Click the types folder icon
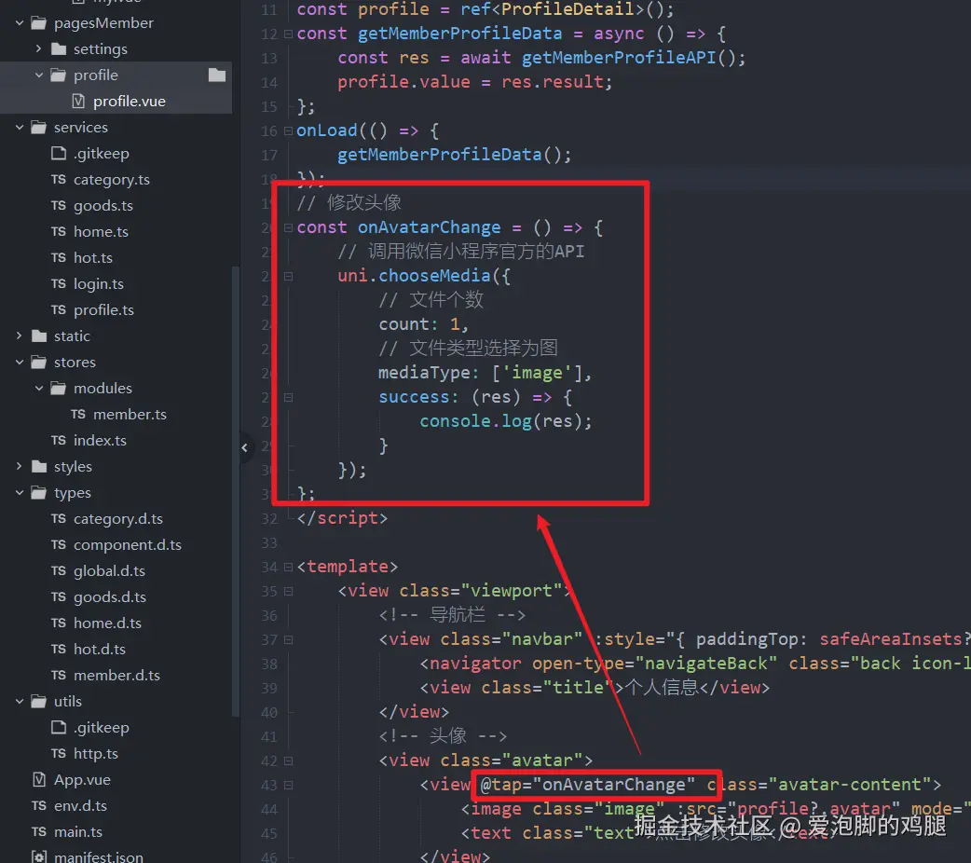The image size is (971, 863). 39,492
